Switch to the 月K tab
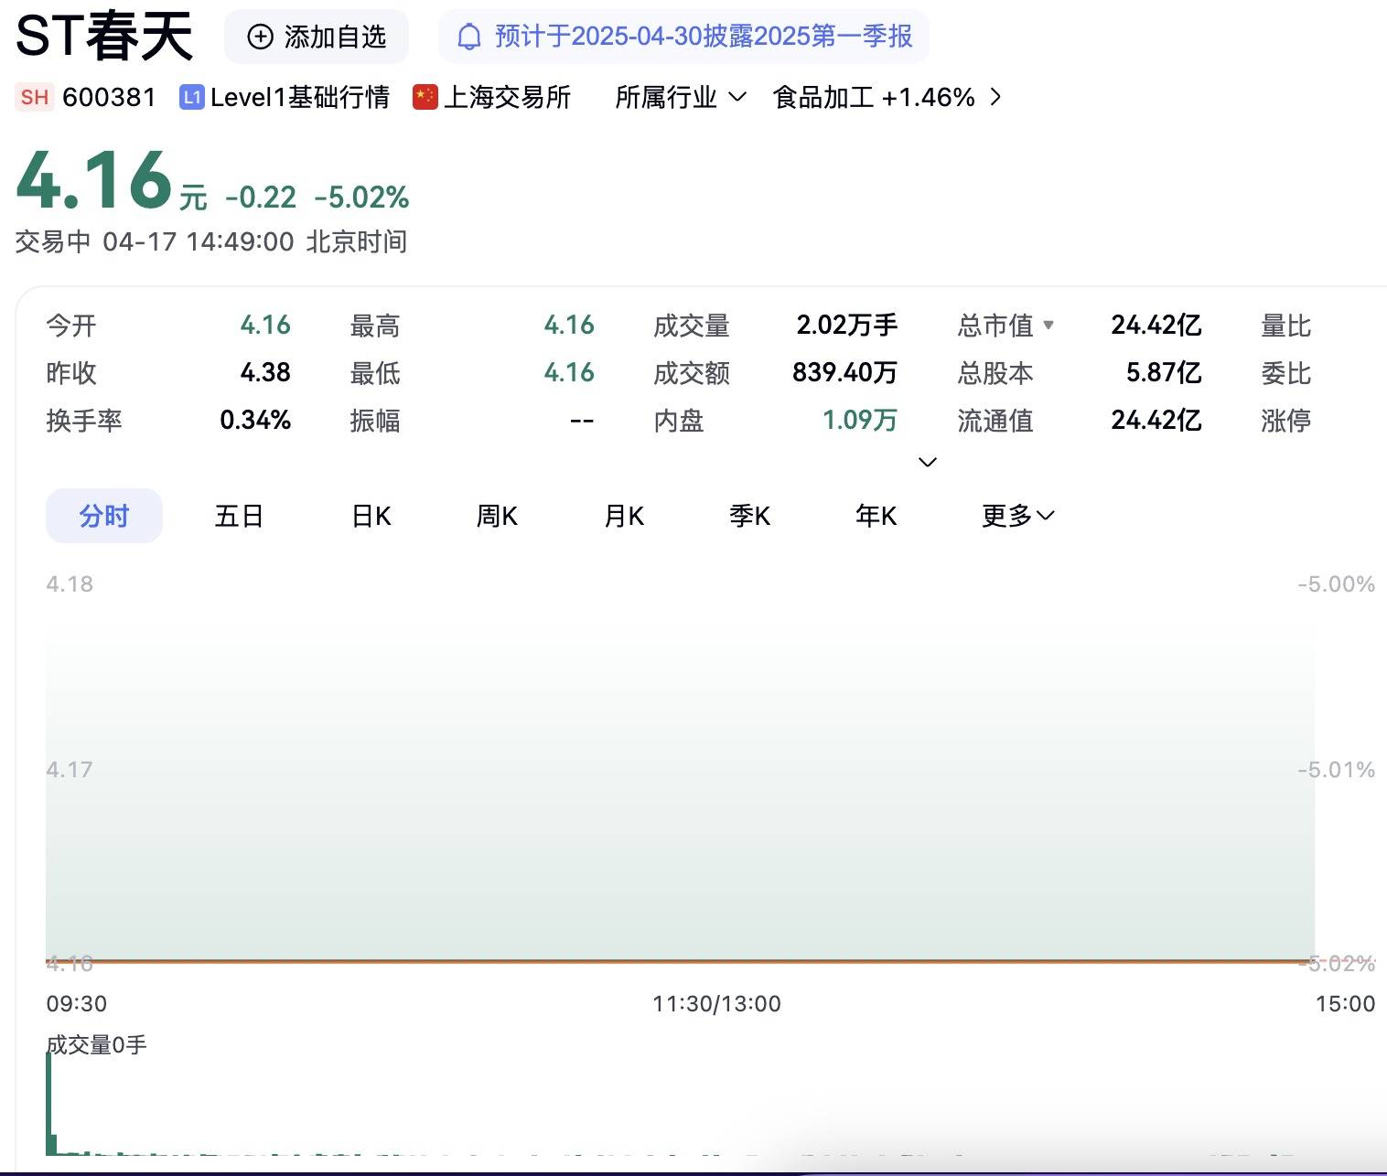 tap(624, 516)
